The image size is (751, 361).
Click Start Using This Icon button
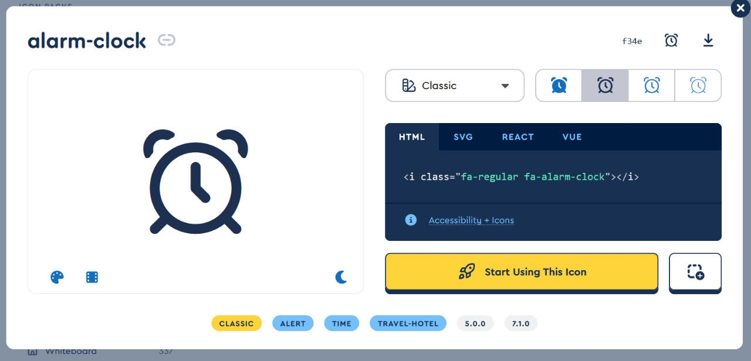pos(522,272)
